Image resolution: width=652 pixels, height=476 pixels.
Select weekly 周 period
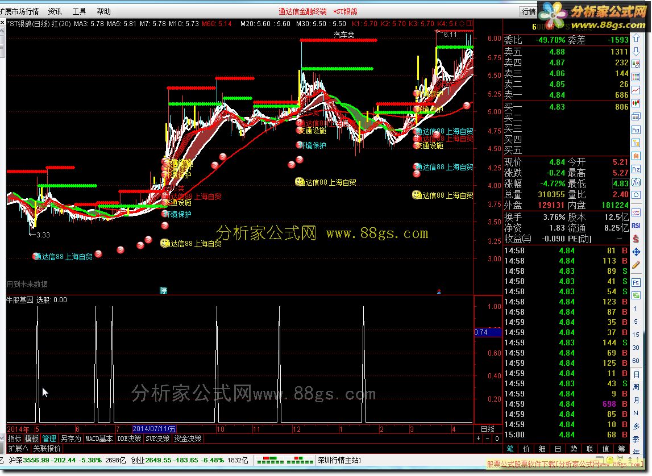point(636,387)
